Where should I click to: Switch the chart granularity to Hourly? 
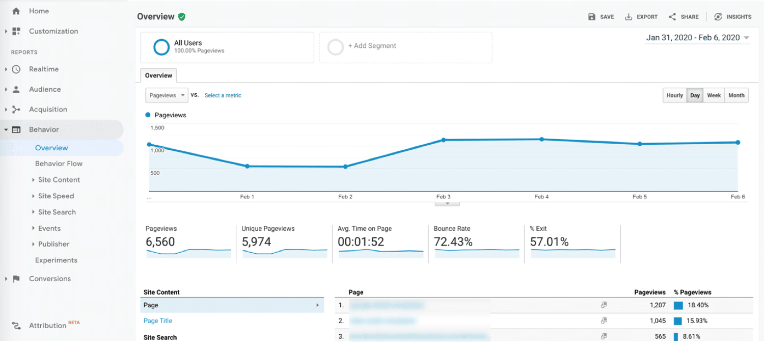click(x=674, y=95)
